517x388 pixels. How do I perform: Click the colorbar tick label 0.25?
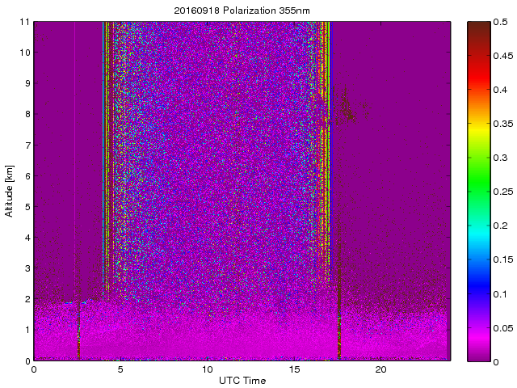pyautogui.click(x=500, y=192)
